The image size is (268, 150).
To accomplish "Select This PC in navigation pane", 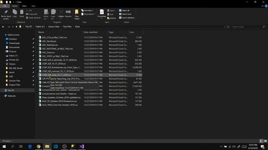I will [x=11, y=90].
